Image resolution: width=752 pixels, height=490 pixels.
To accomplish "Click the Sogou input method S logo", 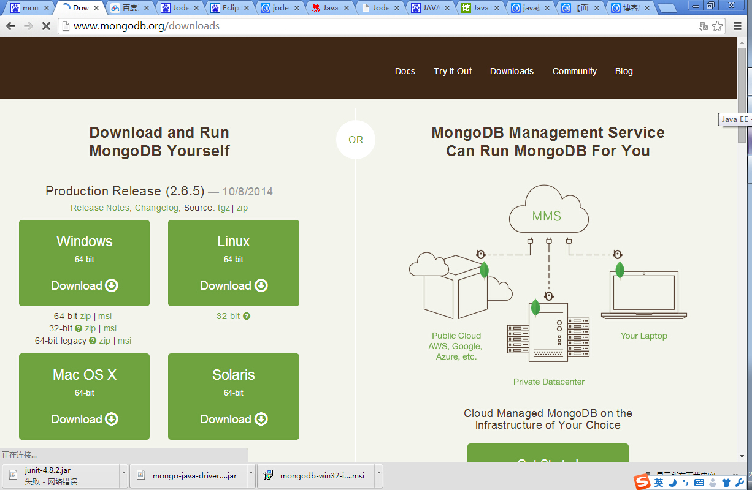I will coord(642,482).
